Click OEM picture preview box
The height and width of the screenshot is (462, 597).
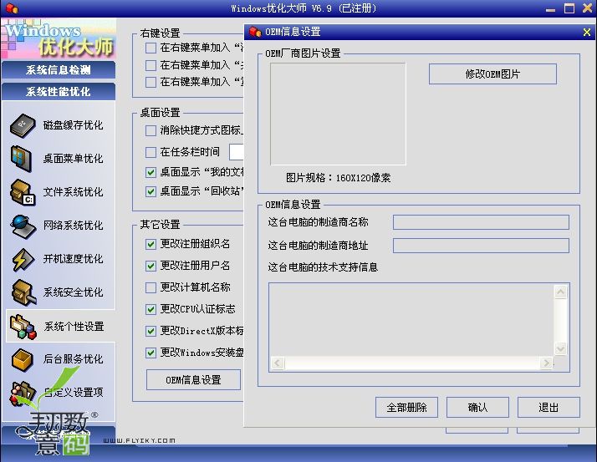pos(338,114)
